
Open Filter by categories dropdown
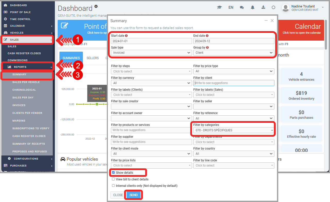(233, 130)
